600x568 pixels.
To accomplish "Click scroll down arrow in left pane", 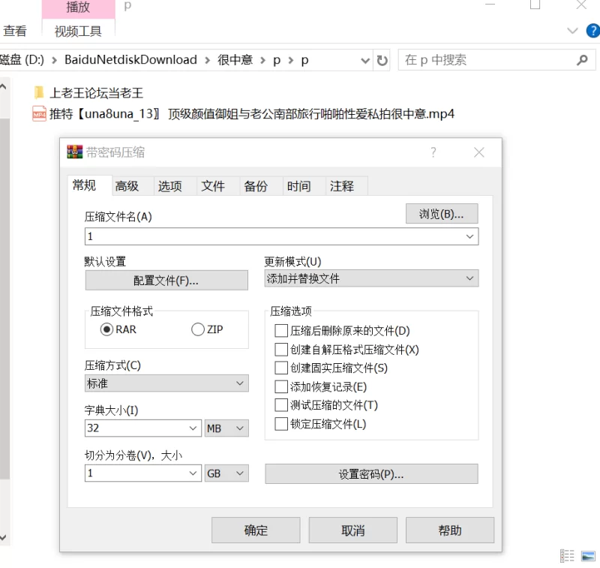I will (x=3, y=537).
